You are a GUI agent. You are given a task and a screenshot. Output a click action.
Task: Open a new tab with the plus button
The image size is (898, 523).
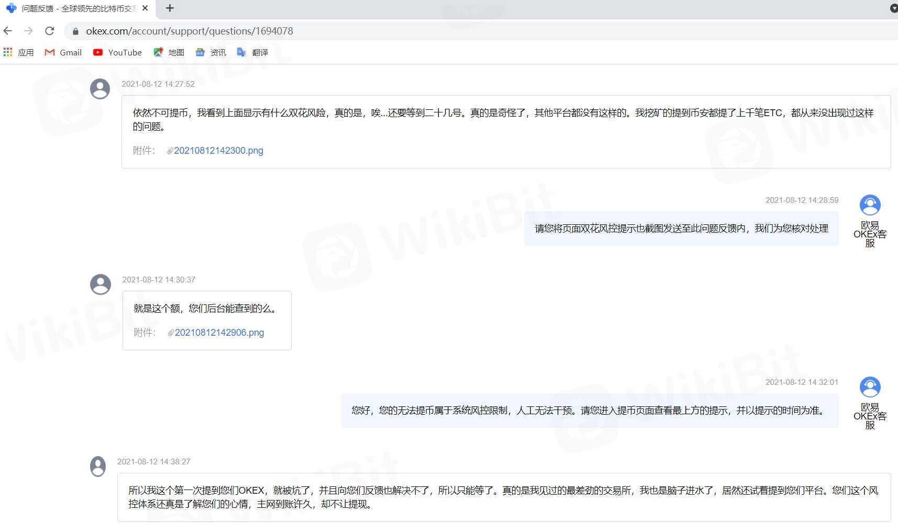coord(170,8)
